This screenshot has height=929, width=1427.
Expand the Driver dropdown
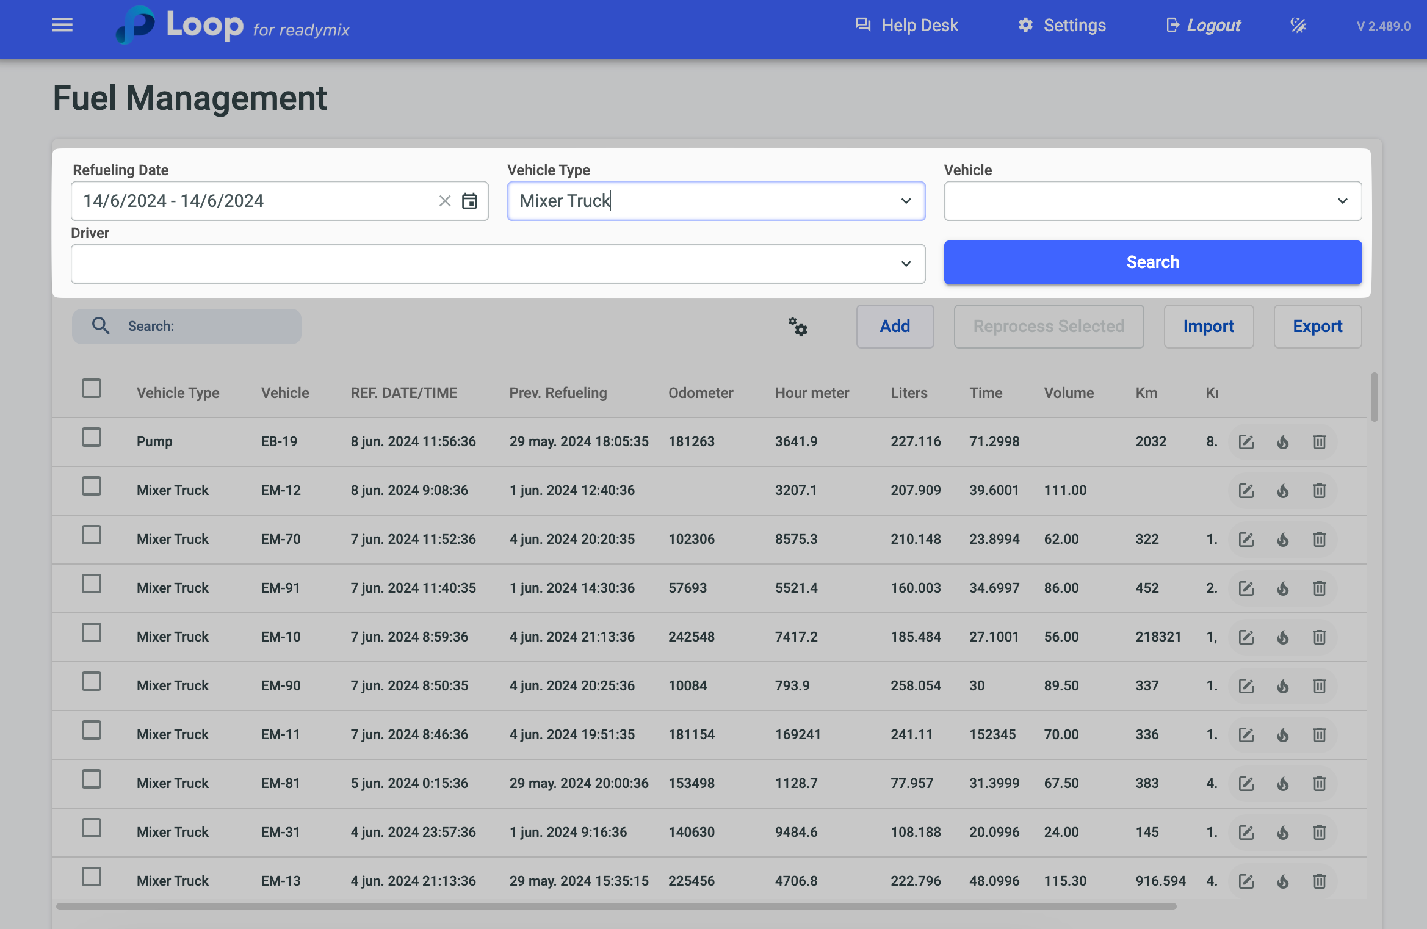[906, 264]
